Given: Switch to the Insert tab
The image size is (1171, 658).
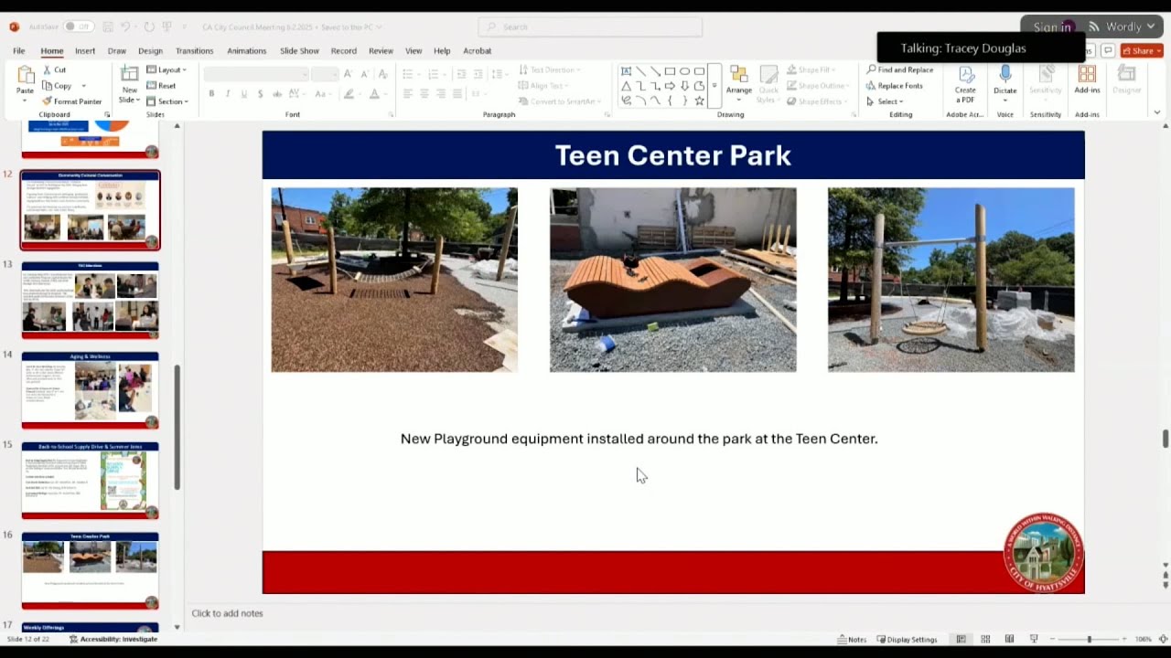Looking at the screenshot, I should pos(85,51).
